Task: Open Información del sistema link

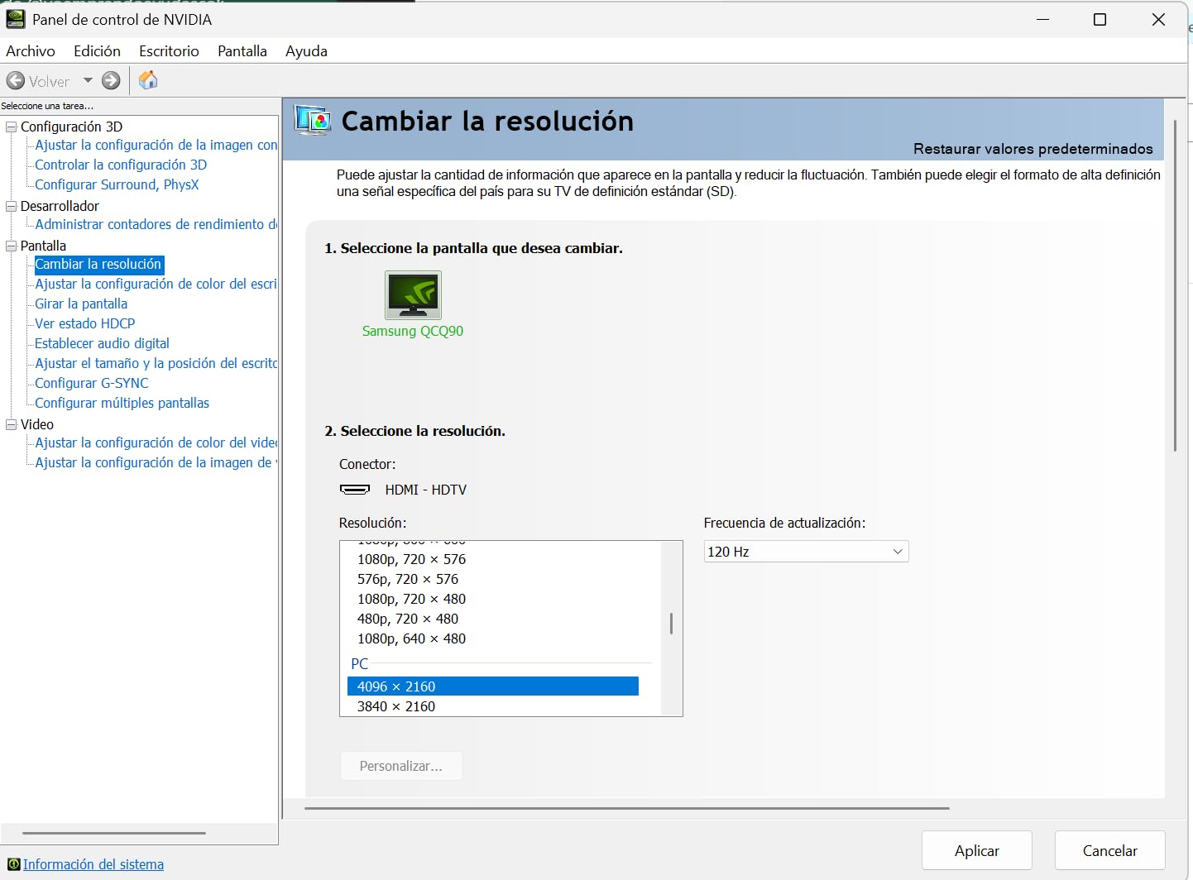Action: (x=93, y=864)
